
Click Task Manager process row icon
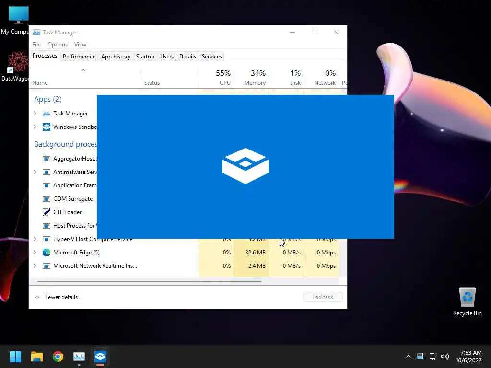(x=47, y=114)
